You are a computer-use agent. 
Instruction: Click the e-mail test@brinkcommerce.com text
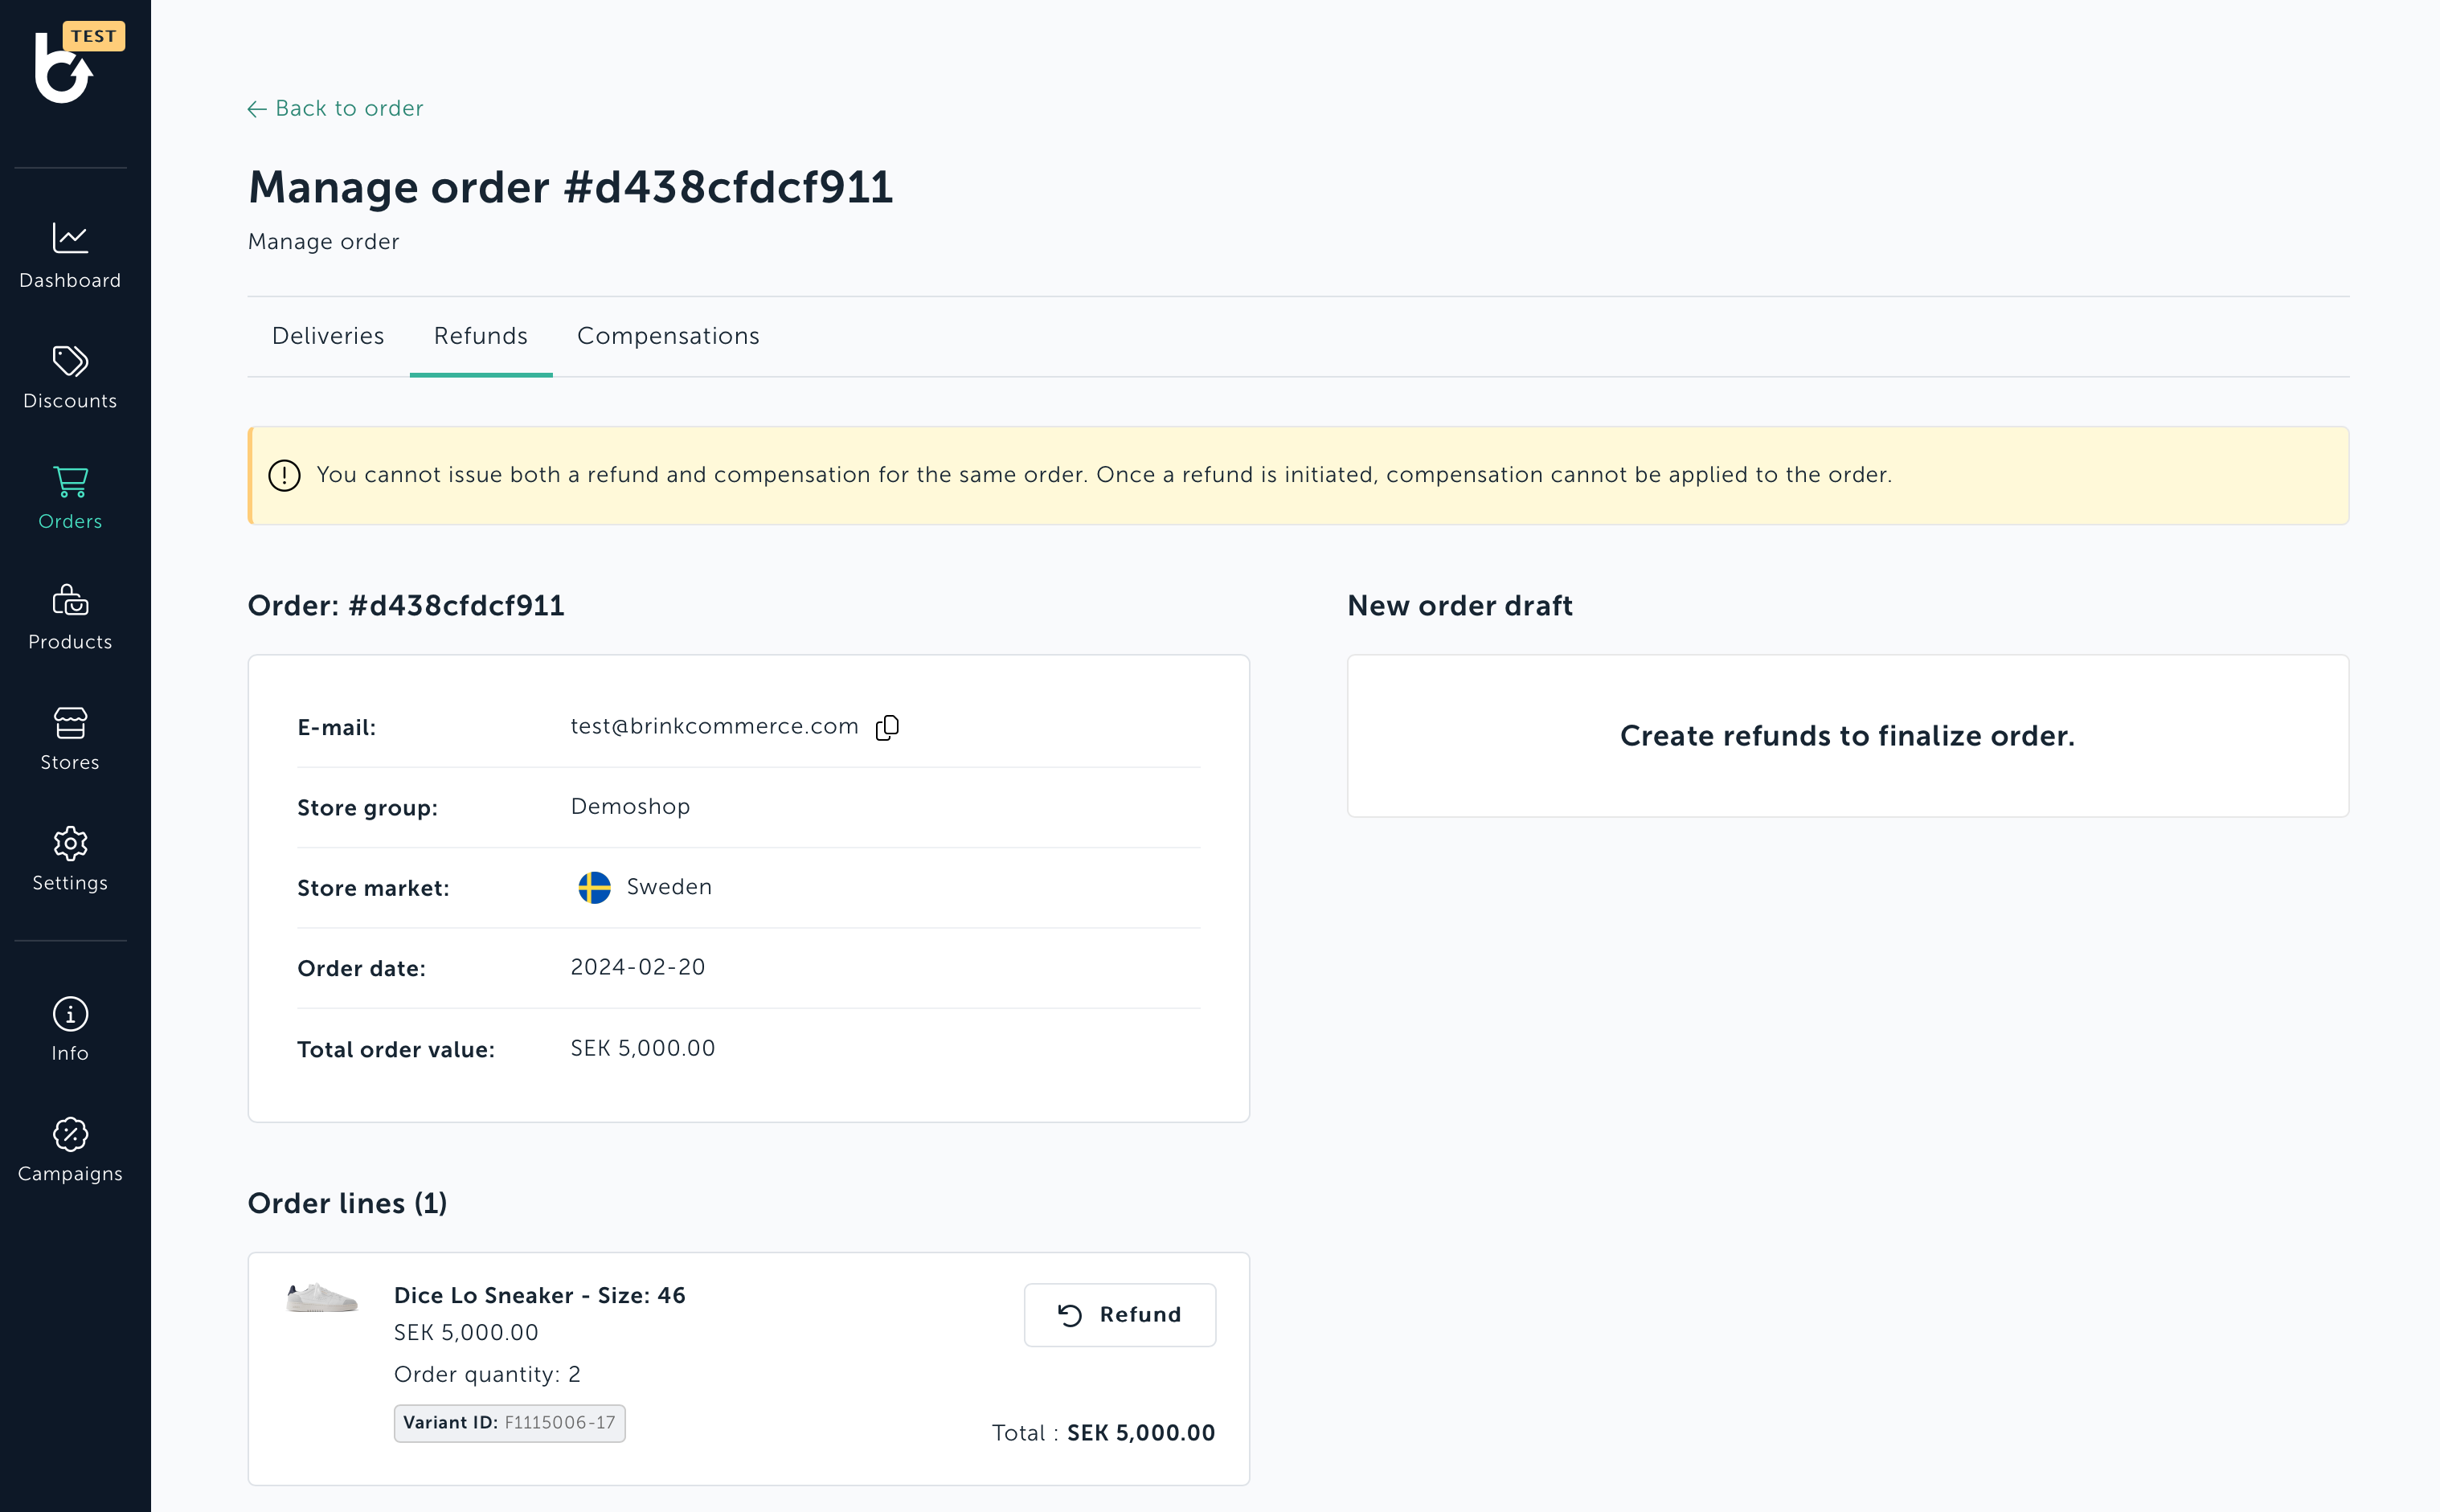714,726
